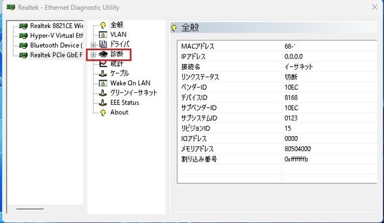Click the ベンダーID row label

pos(194,88)
